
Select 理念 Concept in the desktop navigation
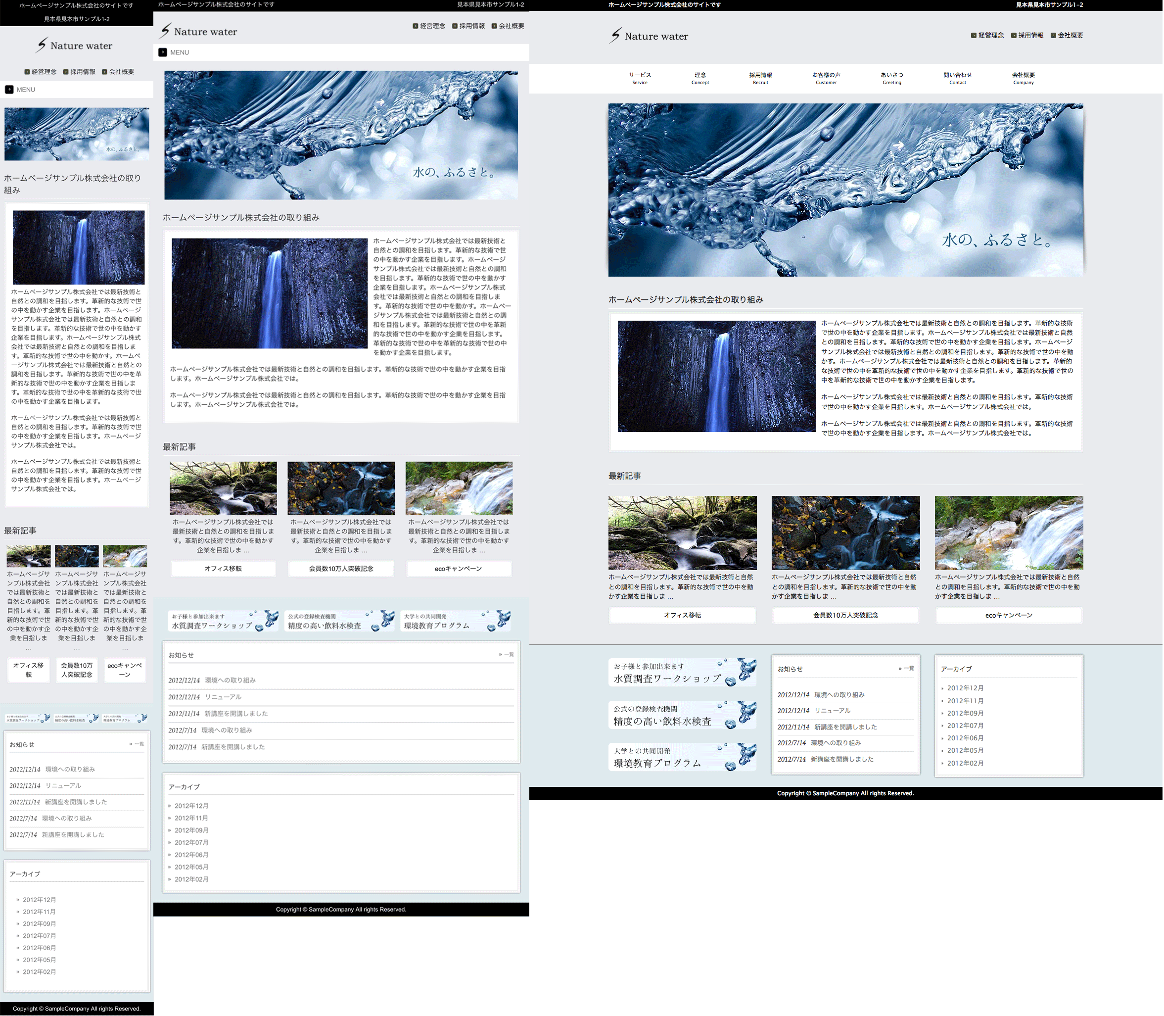(x=700, y=78)
